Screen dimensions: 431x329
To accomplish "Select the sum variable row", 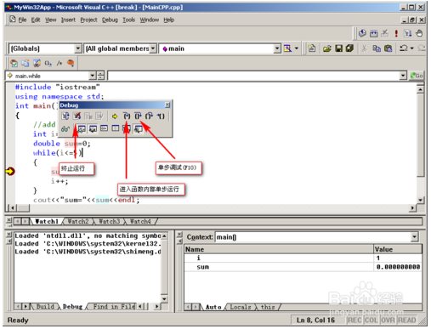I will (x=303, y=267).
